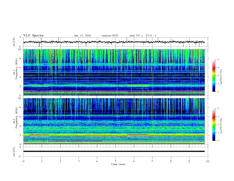Click time axis tick label "0"
The width and height of the screenshot is (234, 181).
23,161
